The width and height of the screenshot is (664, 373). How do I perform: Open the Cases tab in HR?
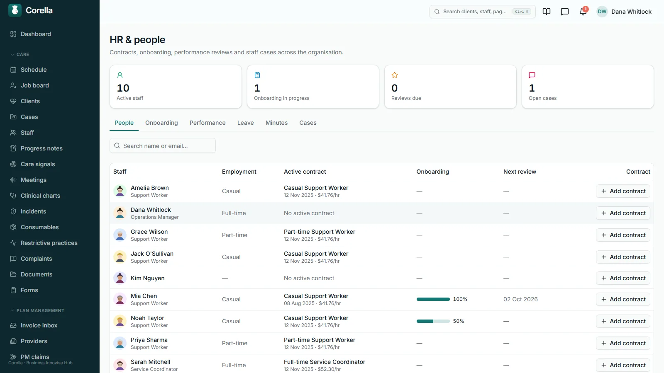[x=308, y=123]
